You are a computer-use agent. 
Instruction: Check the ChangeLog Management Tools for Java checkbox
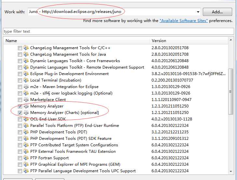(x=20, y=54)
